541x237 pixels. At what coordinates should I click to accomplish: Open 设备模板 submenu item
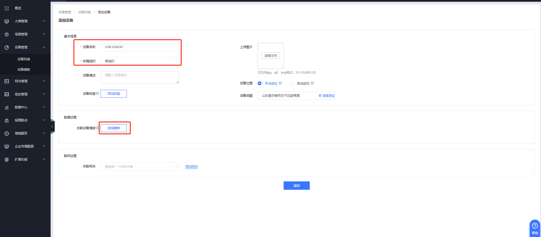coord(24,70)
